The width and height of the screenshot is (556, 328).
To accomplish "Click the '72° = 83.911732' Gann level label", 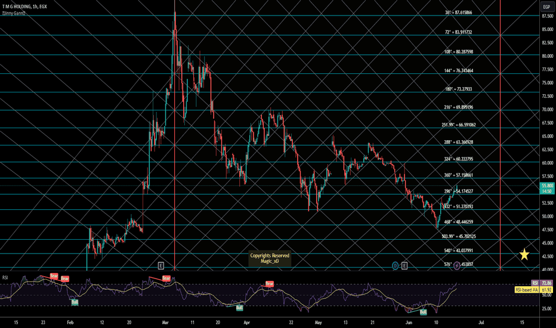I will (459, 32).
